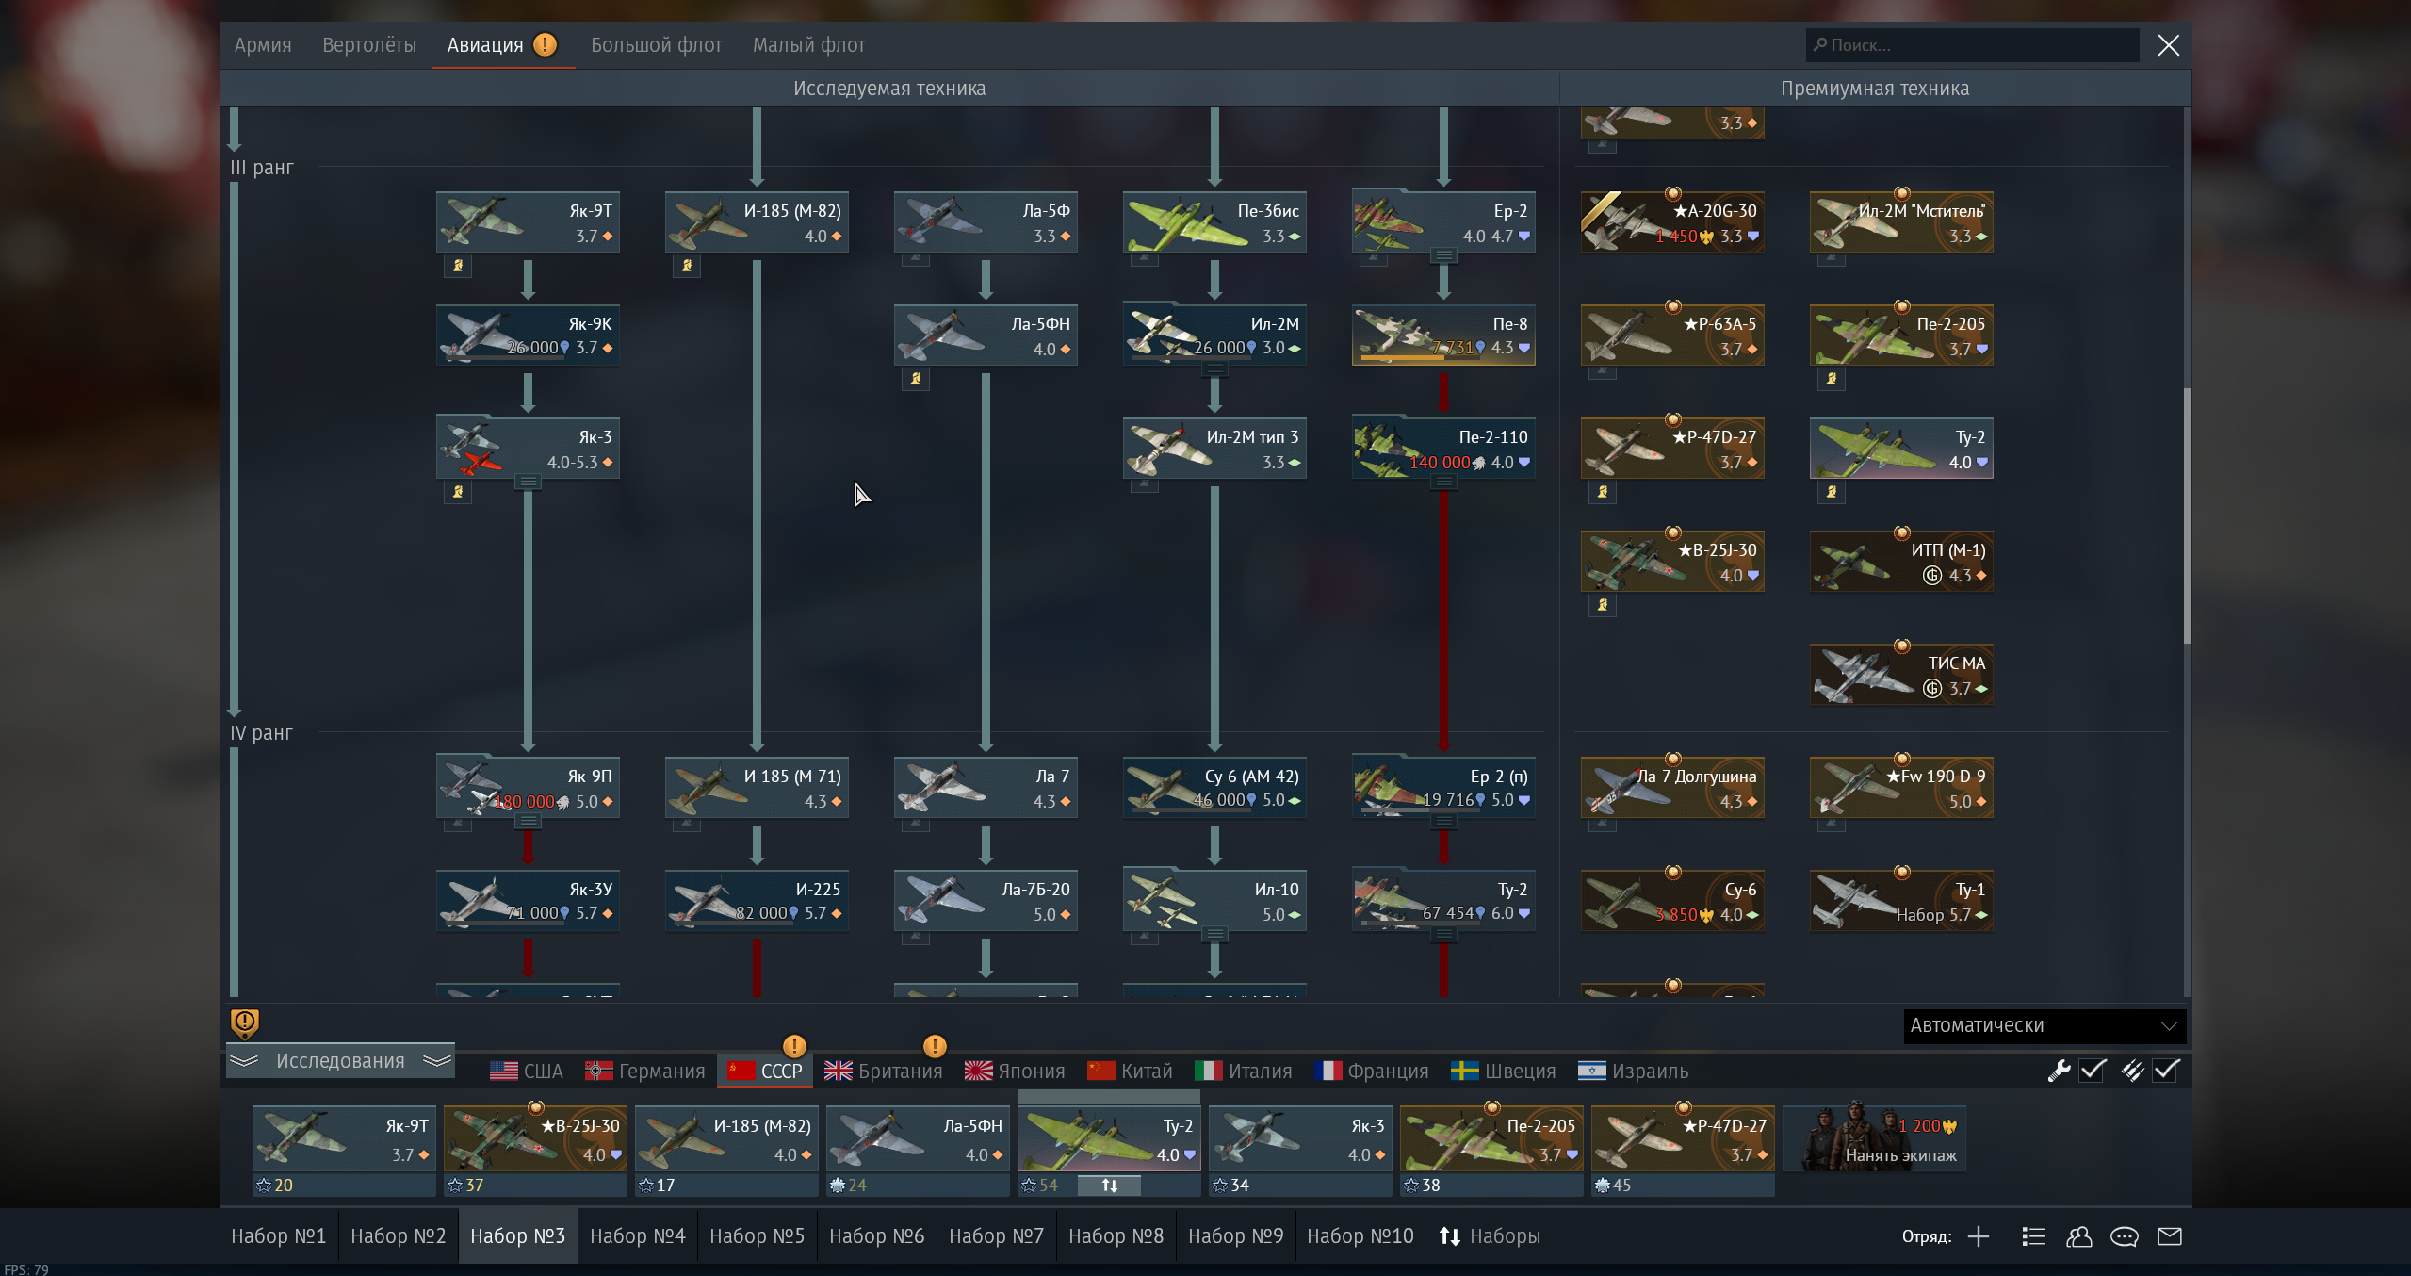Screen dimensions: 2411x1276
Task: Switch to the Малый флот tab
Action: [x=809, y=45]
